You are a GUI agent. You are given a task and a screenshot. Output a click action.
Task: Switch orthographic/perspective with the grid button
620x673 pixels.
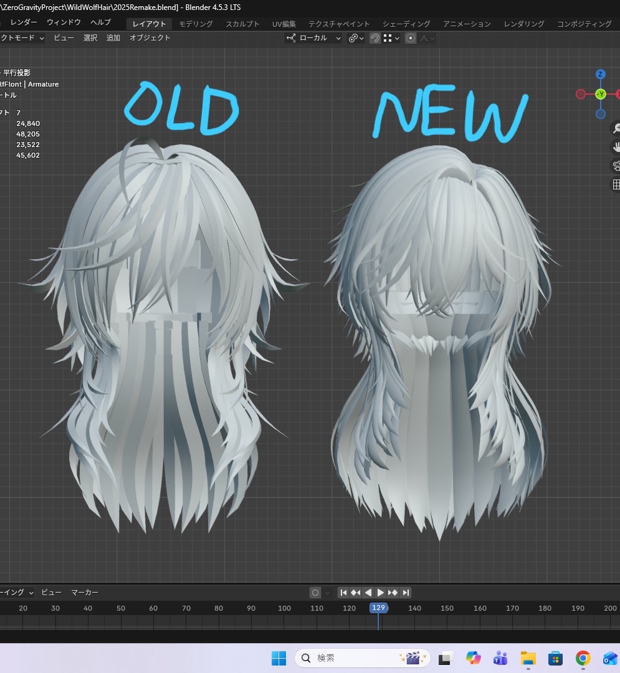[616, 184]
